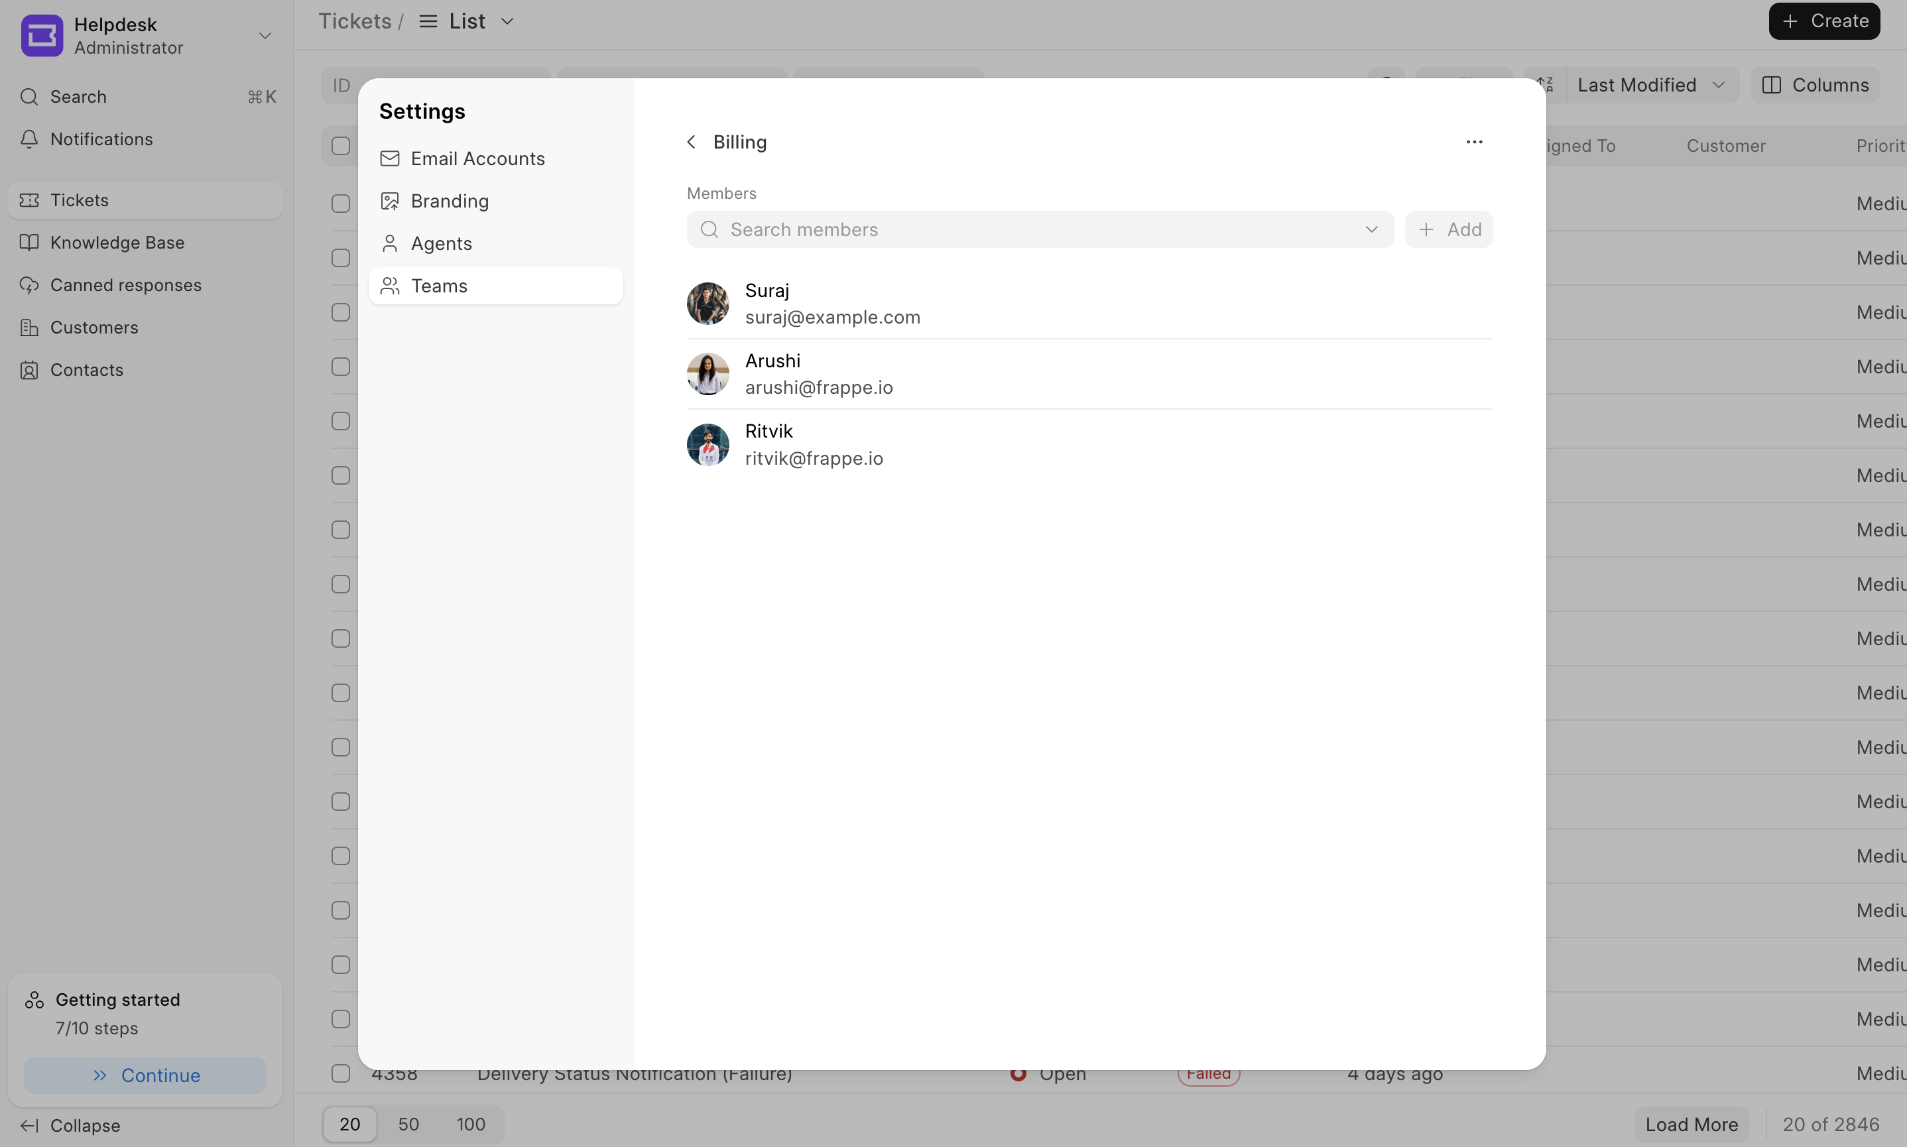
Task: Open Notifications from the bell icon
Action: point(29,139)
